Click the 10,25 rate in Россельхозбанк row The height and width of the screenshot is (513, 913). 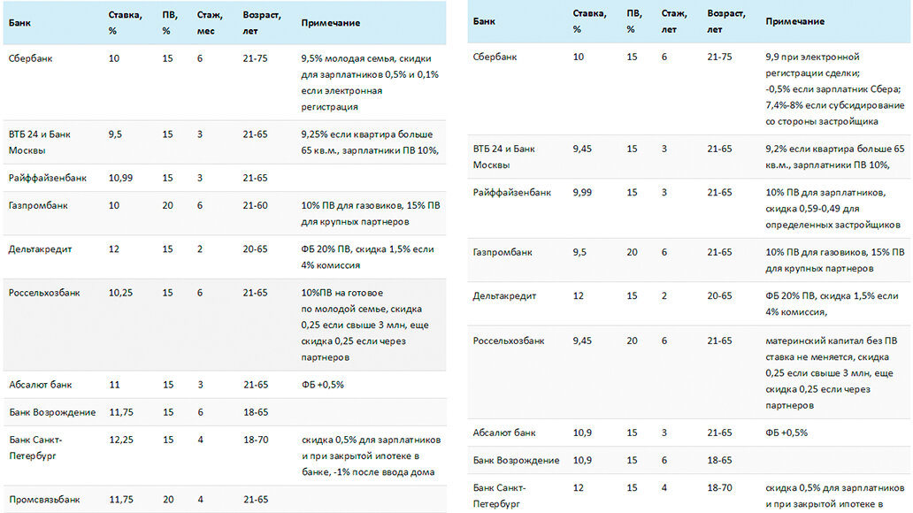120,293
